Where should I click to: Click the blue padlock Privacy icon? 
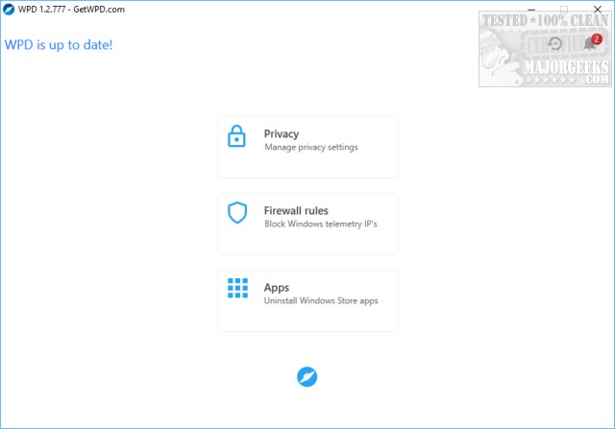pyautogui.click(x=236, y=136)
